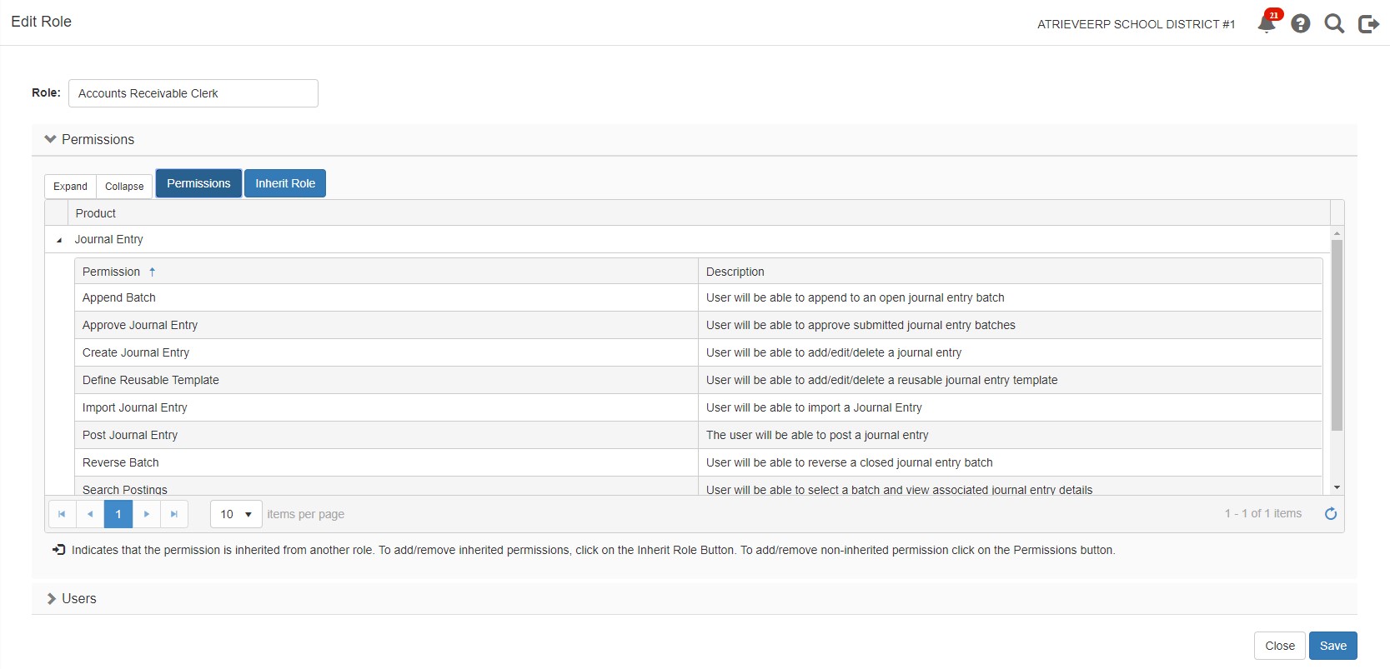Screen dimensions: 1390x669
Task: Collapse the Journal Entry product row
Action: point(59,240)
